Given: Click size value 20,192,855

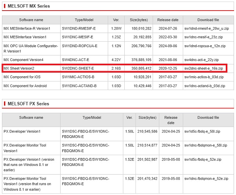Looking at the screenshot, I should point(142,37).
